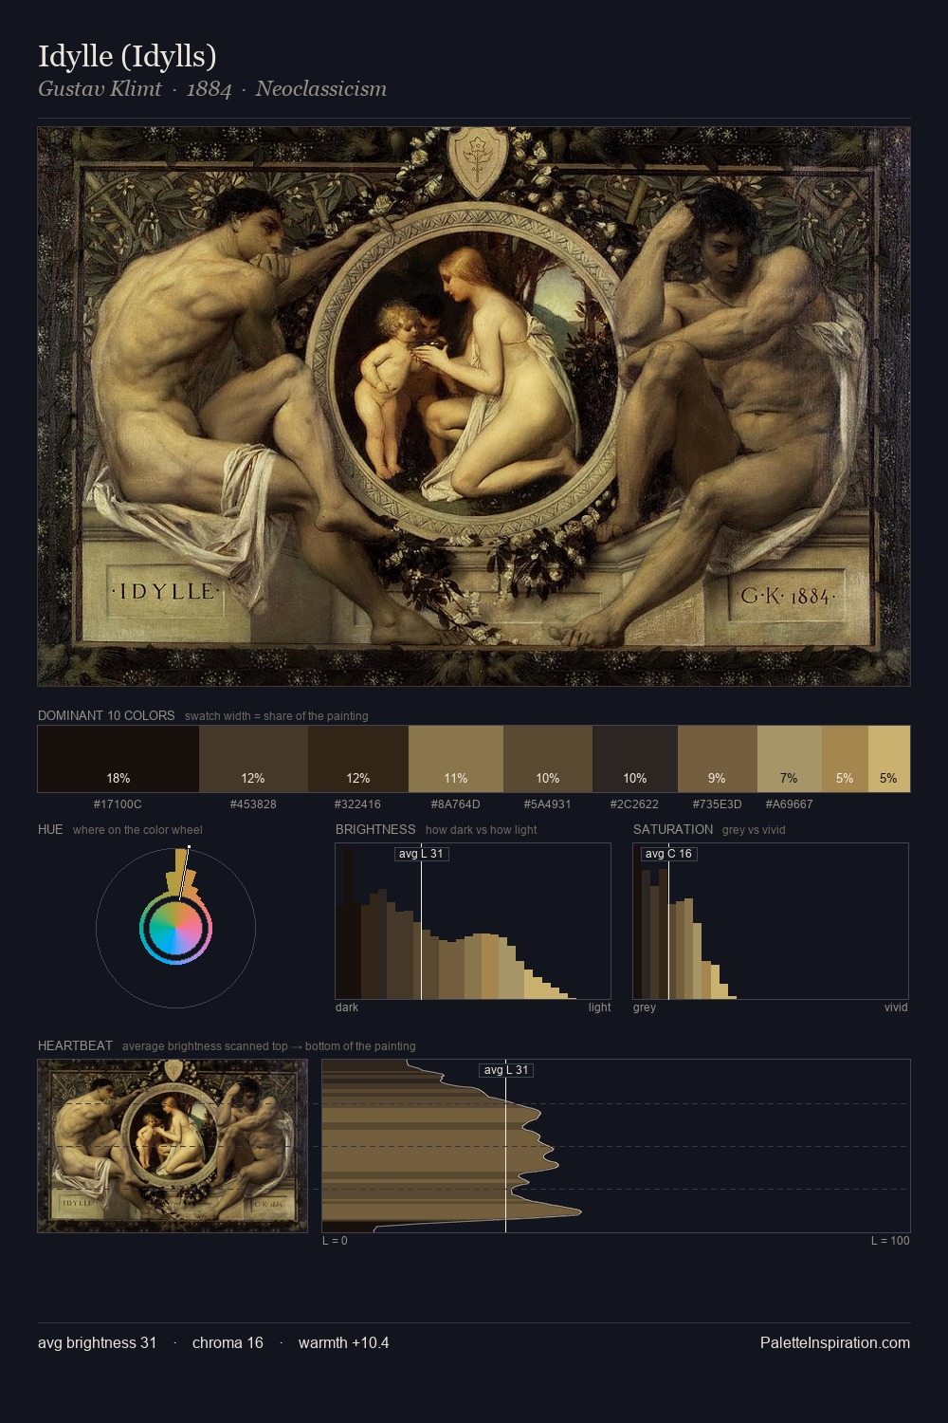Click the "DOMINANT 10 COLORS" heading
This screenshot has width=948, height=1423.
coord(106,715)
